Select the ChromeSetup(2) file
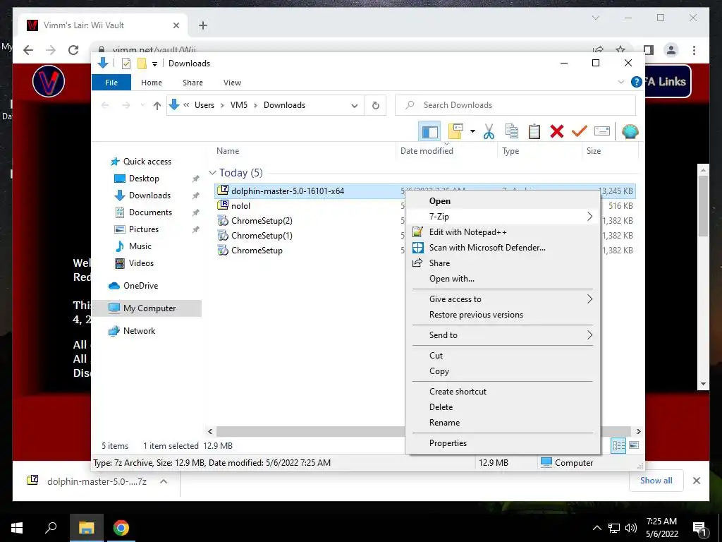Screen dimensions: 722x542 [x=262, y=220]
